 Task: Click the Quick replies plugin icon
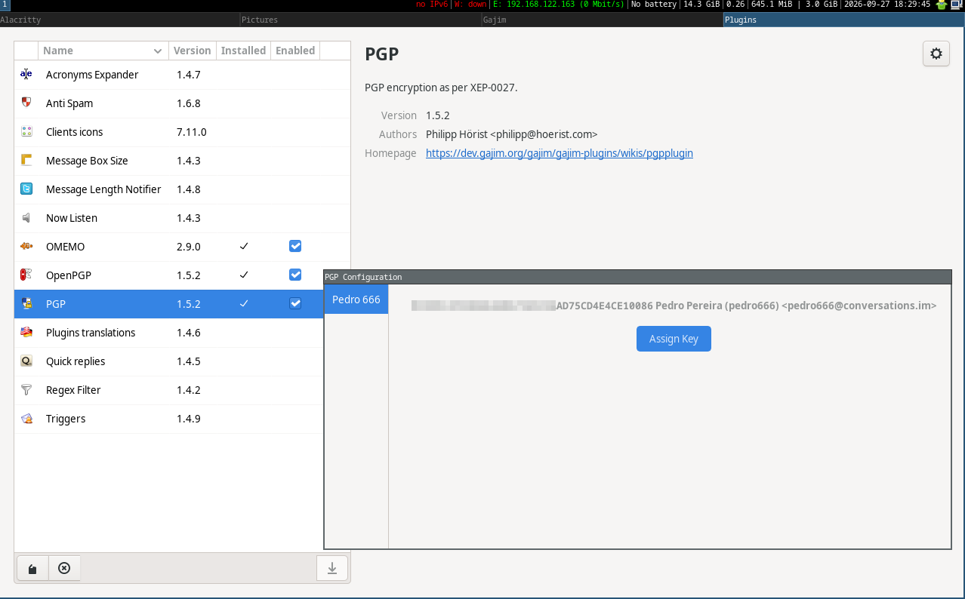26,361
